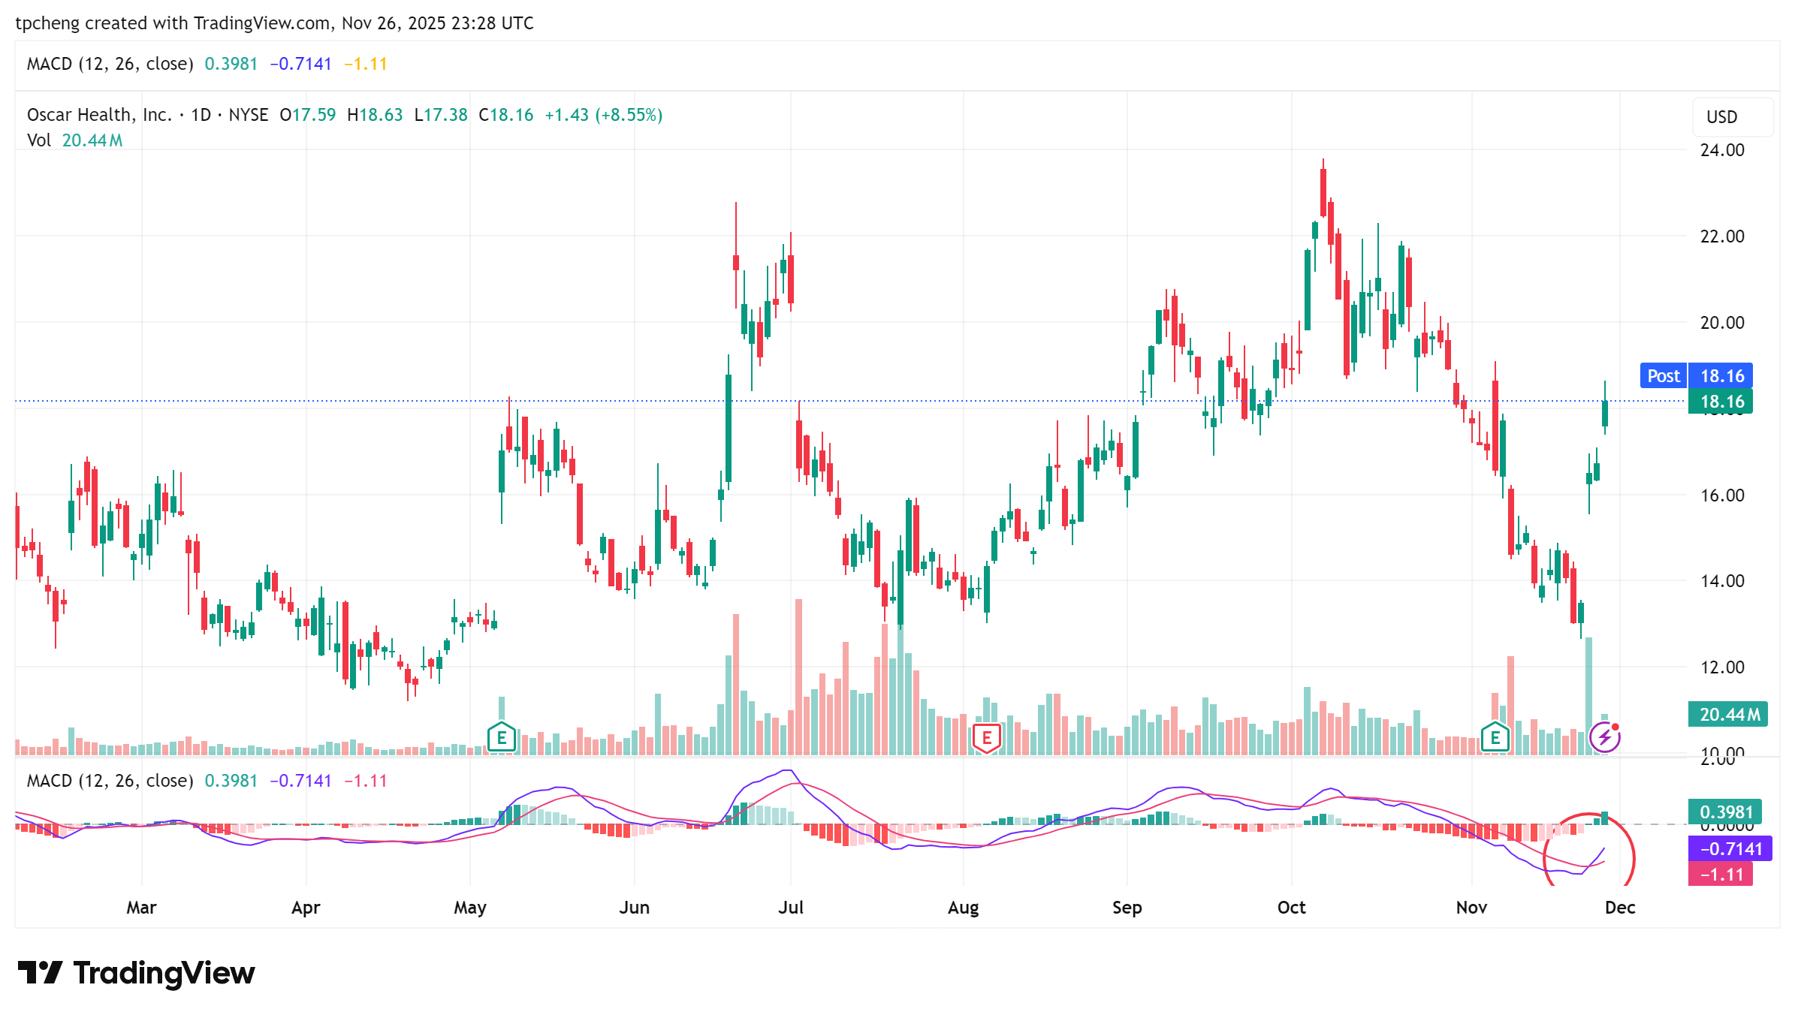
Task: Click the top MACD (12, 26, close) legend
Action: (x=110, y=64)
